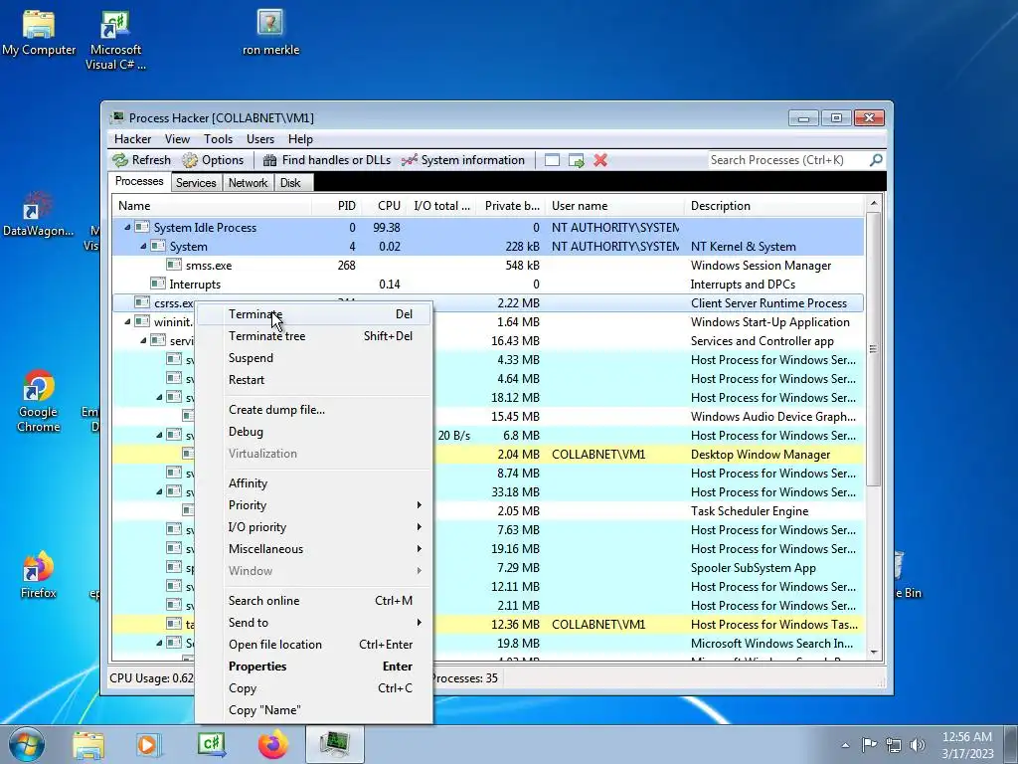Show hidden system tray icons
Viewport: 1018px width, 764px height.
click(x=845, y=745)
